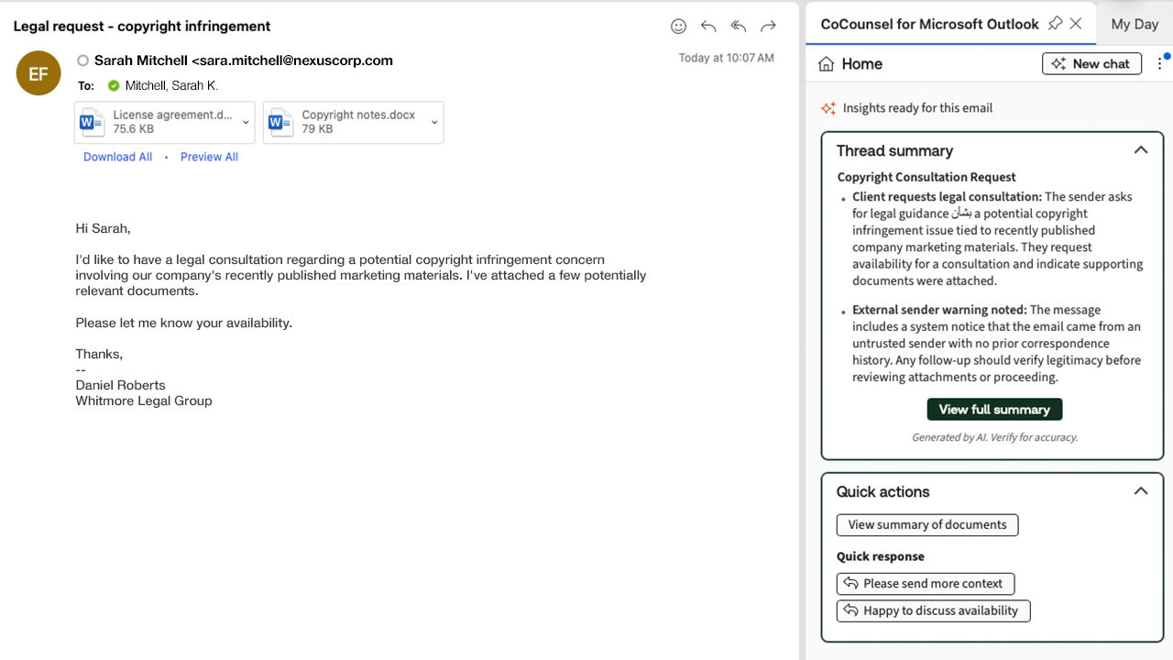Click the Forward arrow icon

click(769, 26)
